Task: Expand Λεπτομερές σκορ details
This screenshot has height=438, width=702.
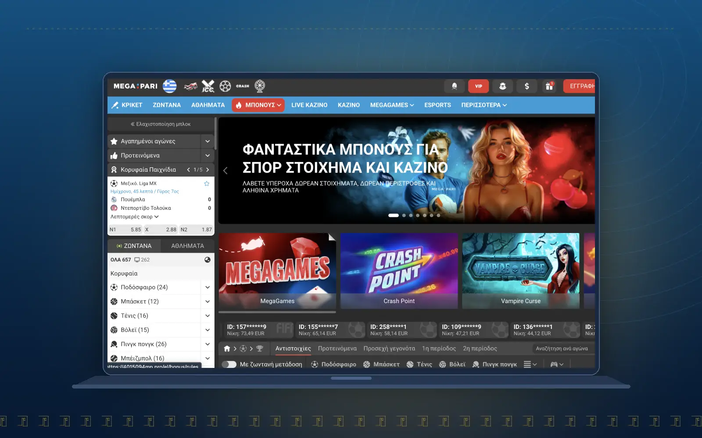Action: (x=134, y=217)
